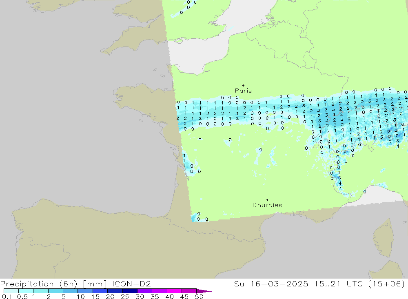Pick the 15–20 mm legend swatch
Screen dimensions: 408x299
pyautogui.click(x=100, y=291)
